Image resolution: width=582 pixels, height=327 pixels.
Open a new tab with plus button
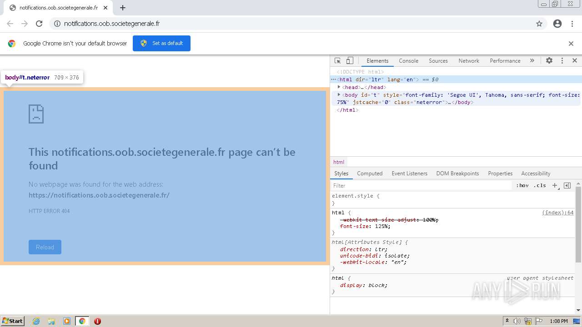point(123,8)
